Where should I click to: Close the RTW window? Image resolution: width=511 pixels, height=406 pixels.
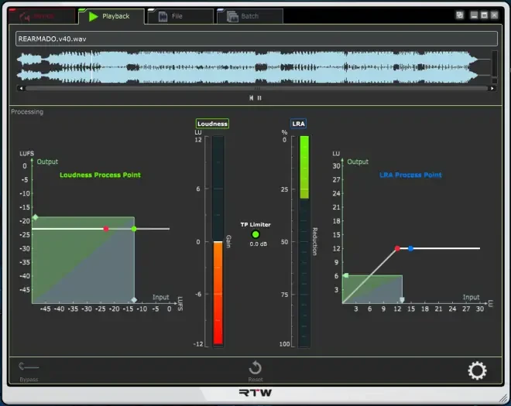[495, 15]
